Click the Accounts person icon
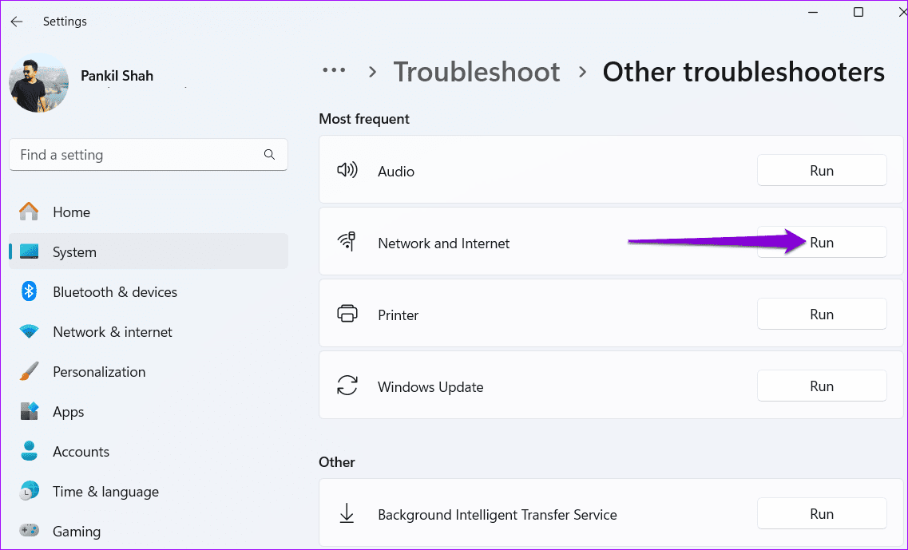 coord(29,451)
